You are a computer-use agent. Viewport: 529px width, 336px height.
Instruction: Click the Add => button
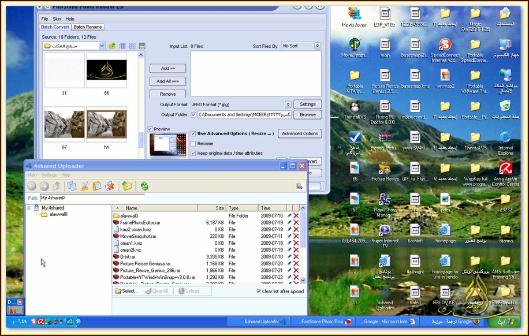click(x=167, y=69)
